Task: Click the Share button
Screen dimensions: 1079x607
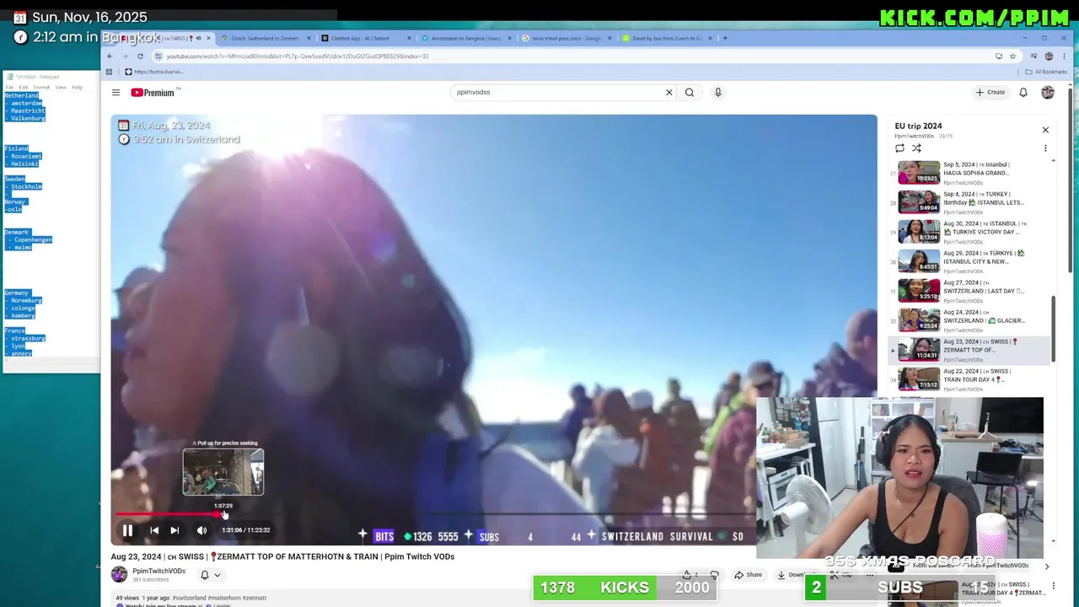Action: [x=749, y=575]
